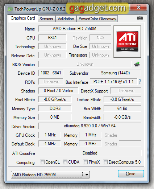Click the DirectX Support Unknown field
Image resolution: width=154 pixels, height=189 pixels.
click(x=126, y=91)
